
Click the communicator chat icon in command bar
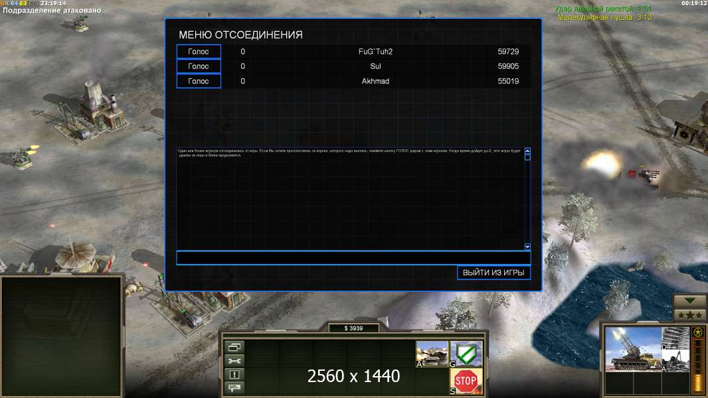click(234, 388)
